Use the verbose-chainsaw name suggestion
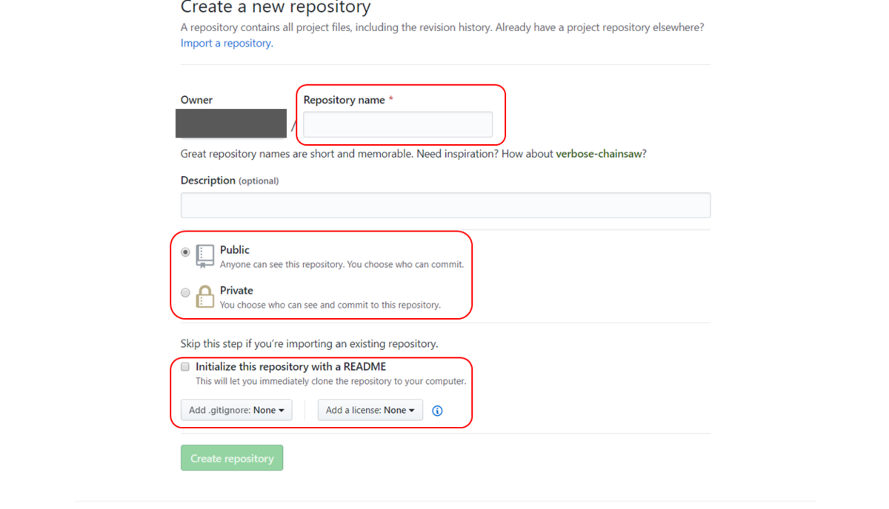The image size is (889, 509). pos(599,154)
